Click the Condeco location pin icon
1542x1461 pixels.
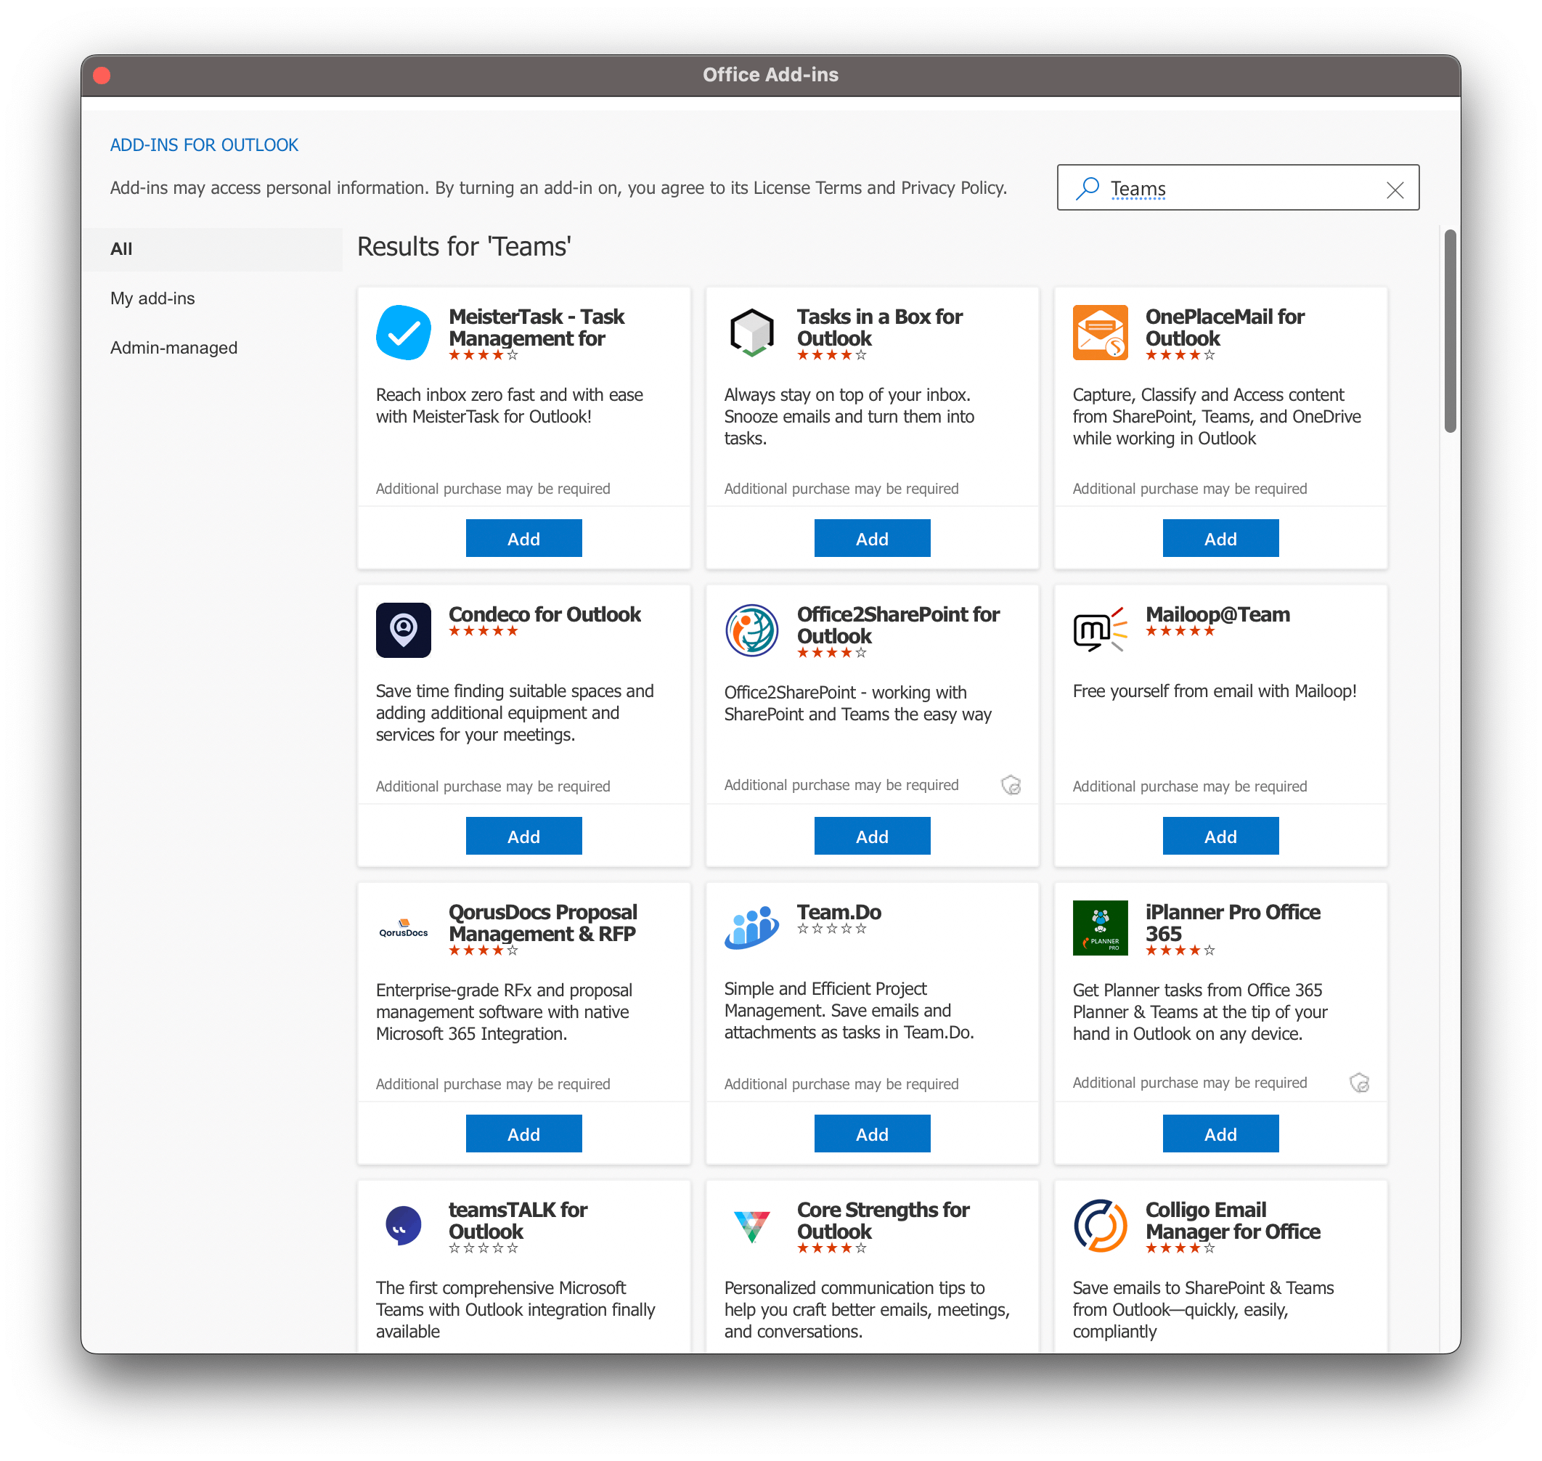[x=403, y=630]
